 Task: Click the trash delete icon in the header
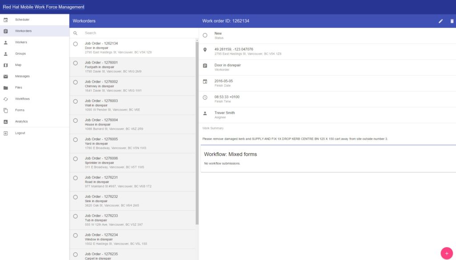pyautogui.click(x=452, y=21)
